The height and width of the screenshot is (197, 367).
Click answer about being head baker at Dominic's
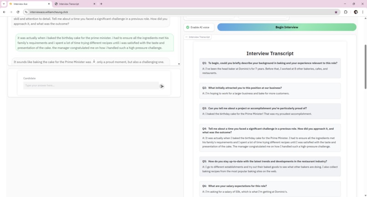point(265,71)
